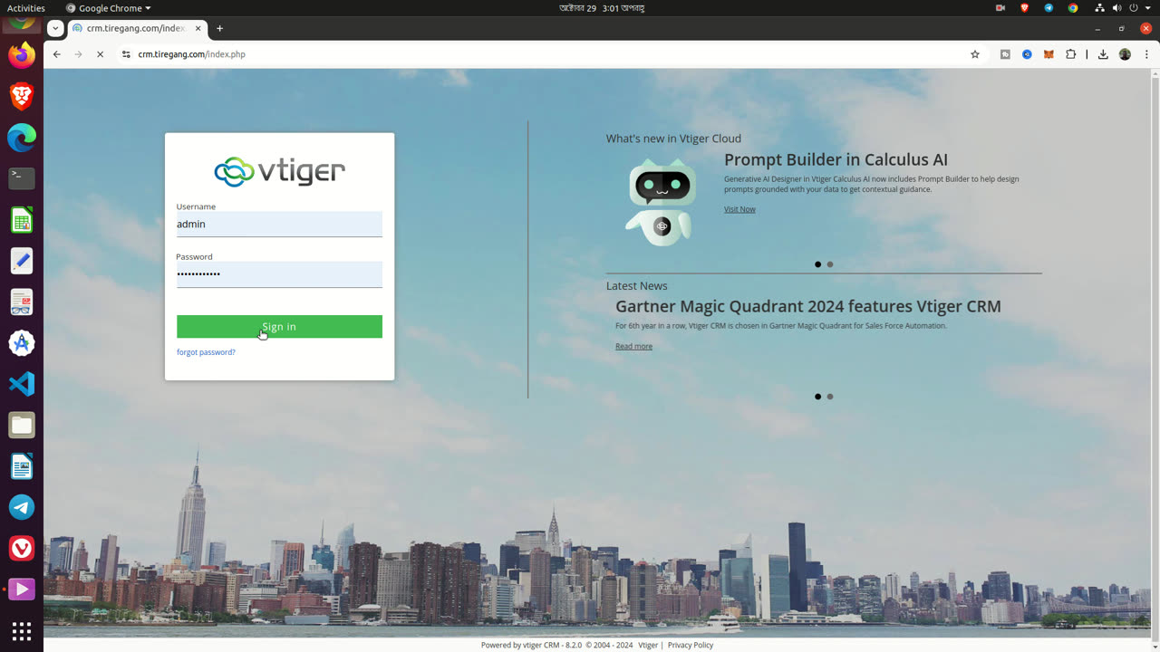
Task: Open Firefox from the dock
Action: click(x=22, y=55)
